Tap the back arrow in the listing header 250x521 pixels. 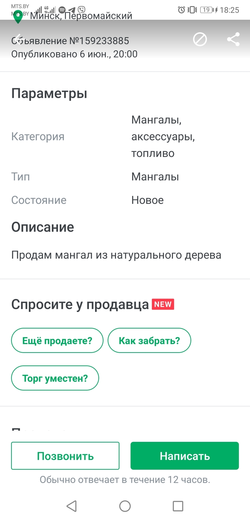(18, 39)
